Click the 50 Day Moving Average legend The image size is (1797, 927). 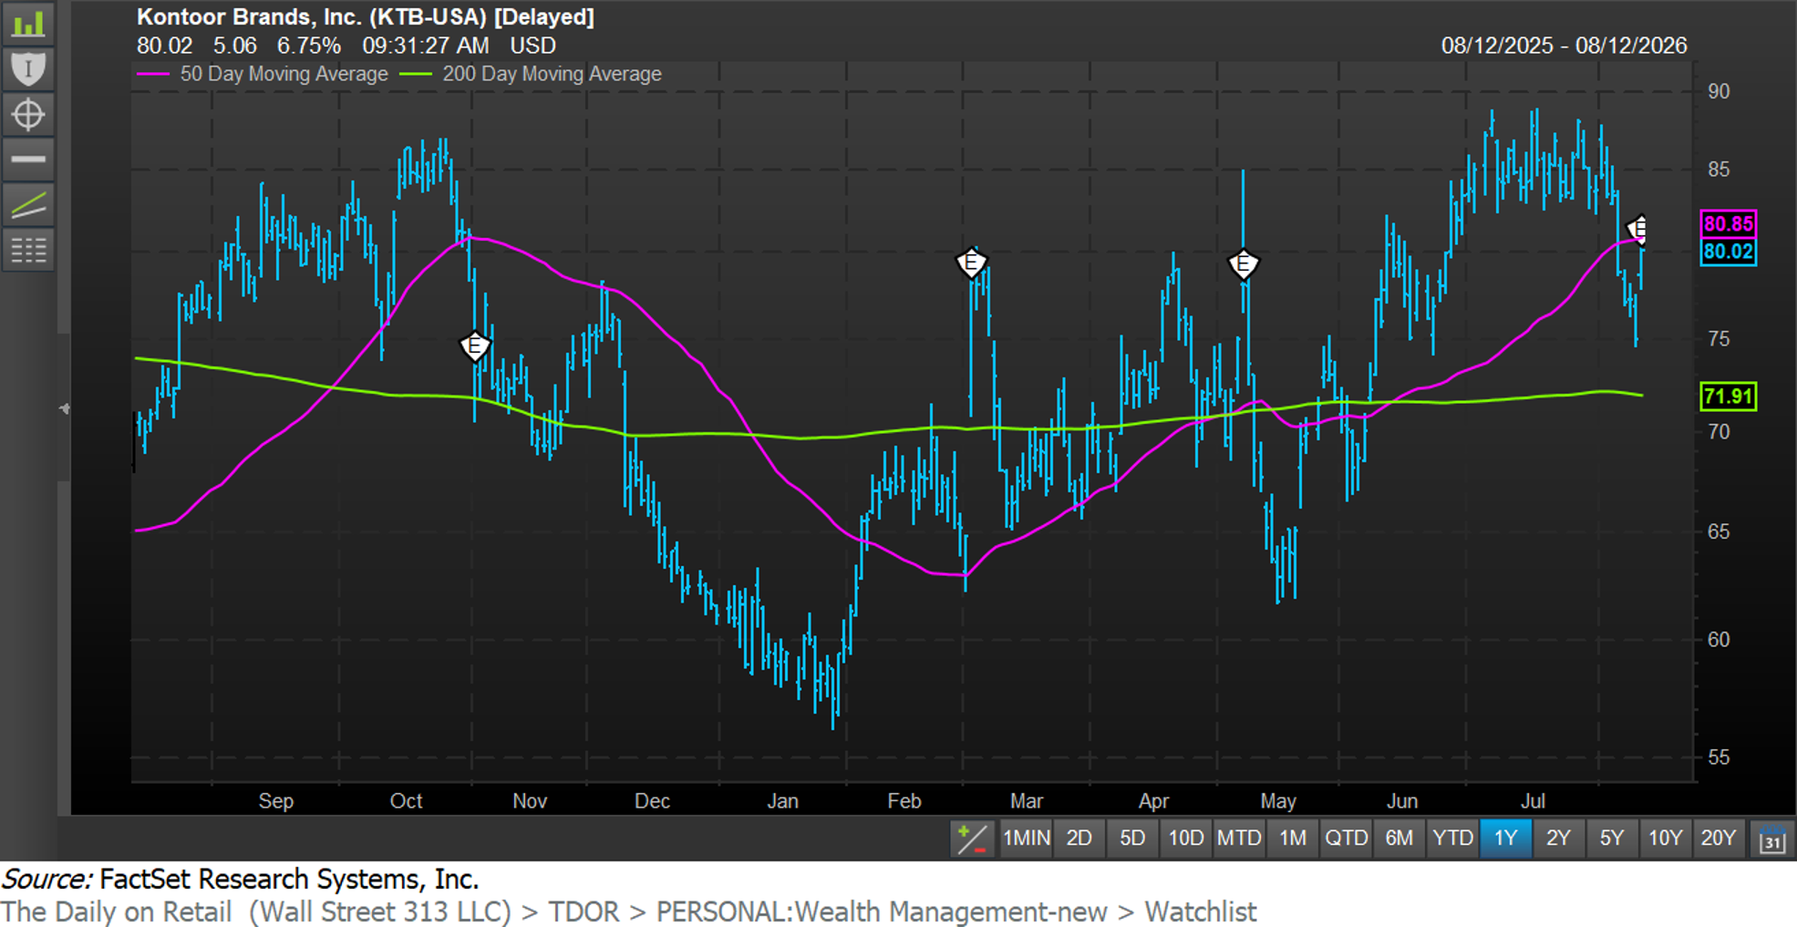click(263, 75)
